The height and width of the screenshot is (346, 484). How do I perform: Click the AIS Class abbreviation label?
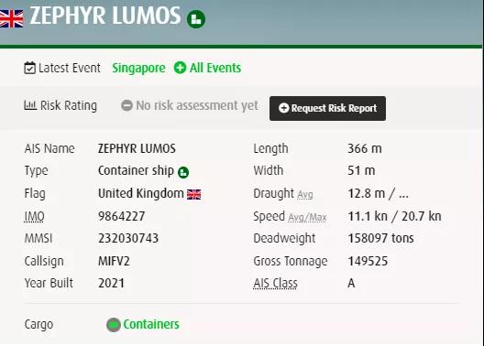coord(275,284)
